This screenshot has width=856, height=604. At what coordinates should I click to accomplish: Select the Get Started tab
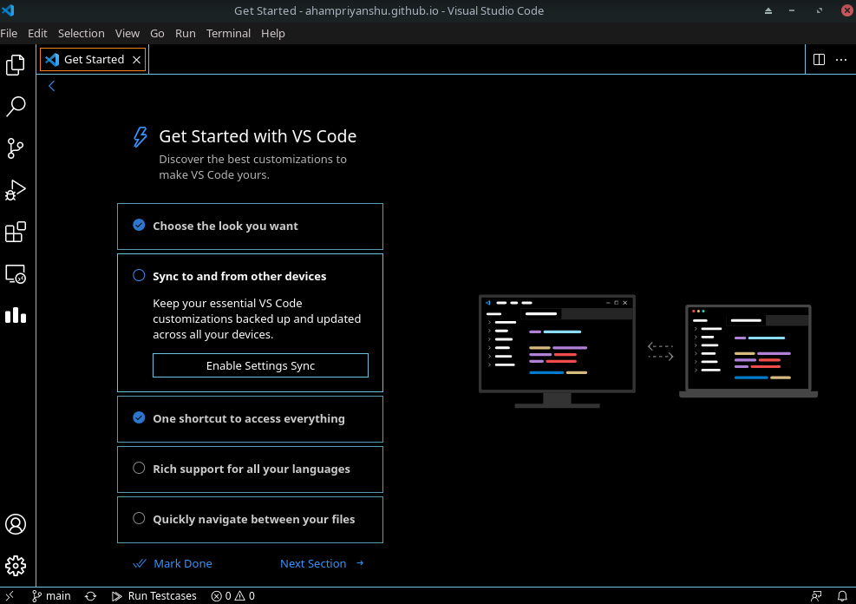pyautogui.click(x=94, y=60)
